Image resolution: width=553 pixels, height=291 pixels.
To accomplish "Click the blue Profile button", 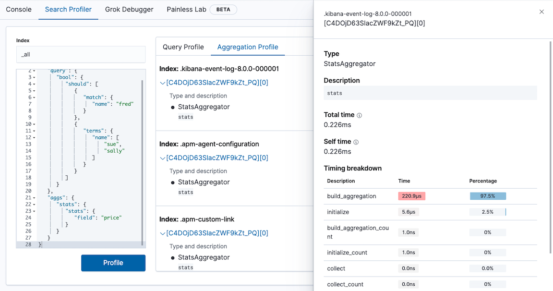I will click(x=113, y=263).
